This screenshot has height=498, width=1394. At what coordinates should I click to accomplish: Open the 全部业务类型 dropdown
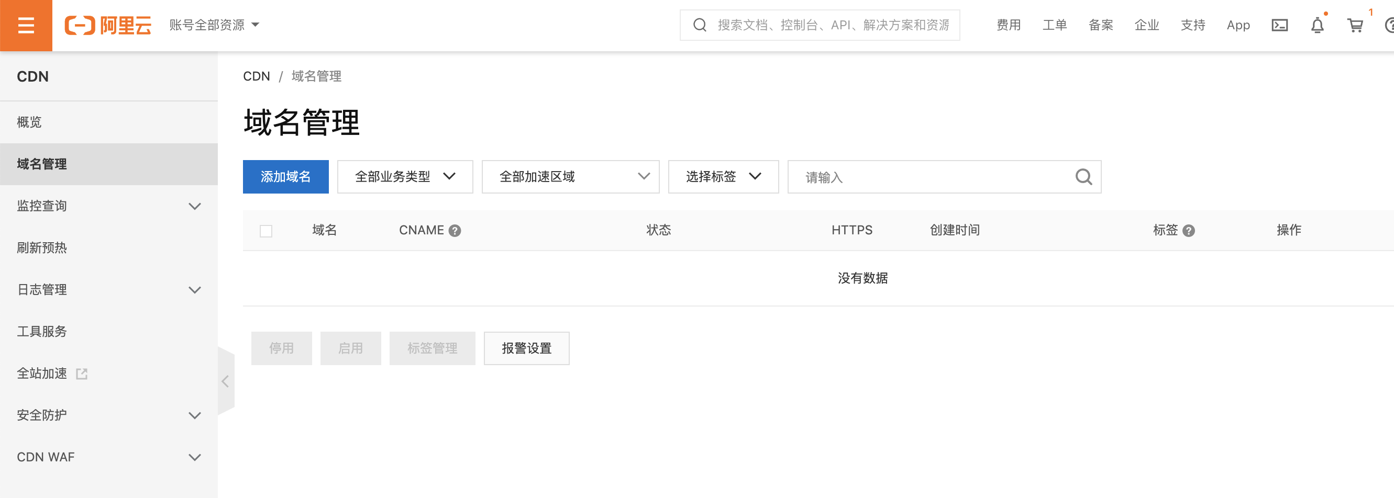405,177
